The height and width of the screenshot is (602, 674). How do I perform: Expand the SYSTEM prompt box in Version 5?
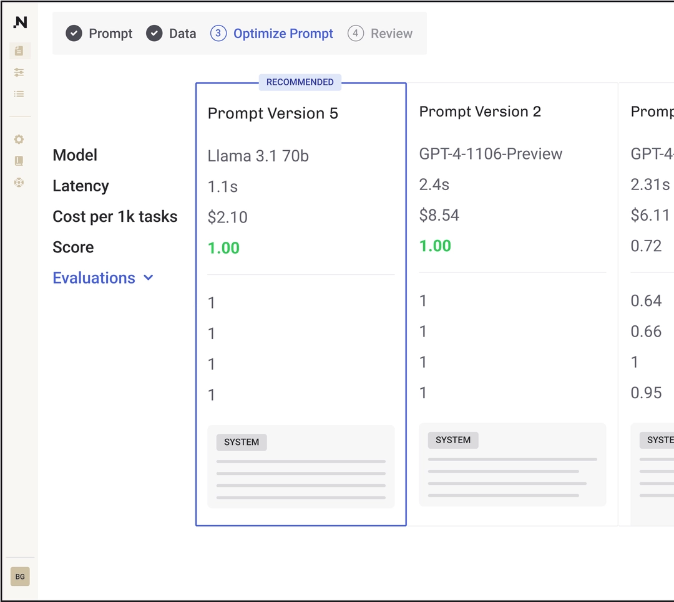pos(301,466)
